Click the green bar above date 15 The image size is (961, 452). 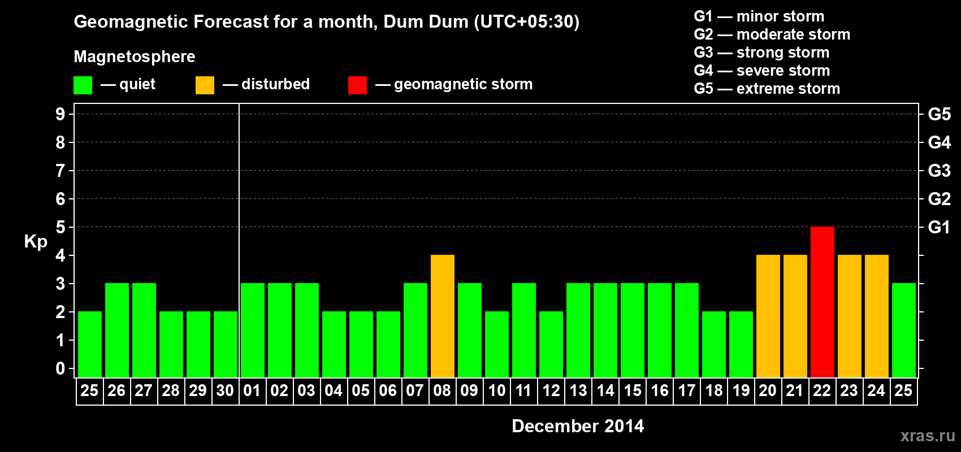coord(633,330)
